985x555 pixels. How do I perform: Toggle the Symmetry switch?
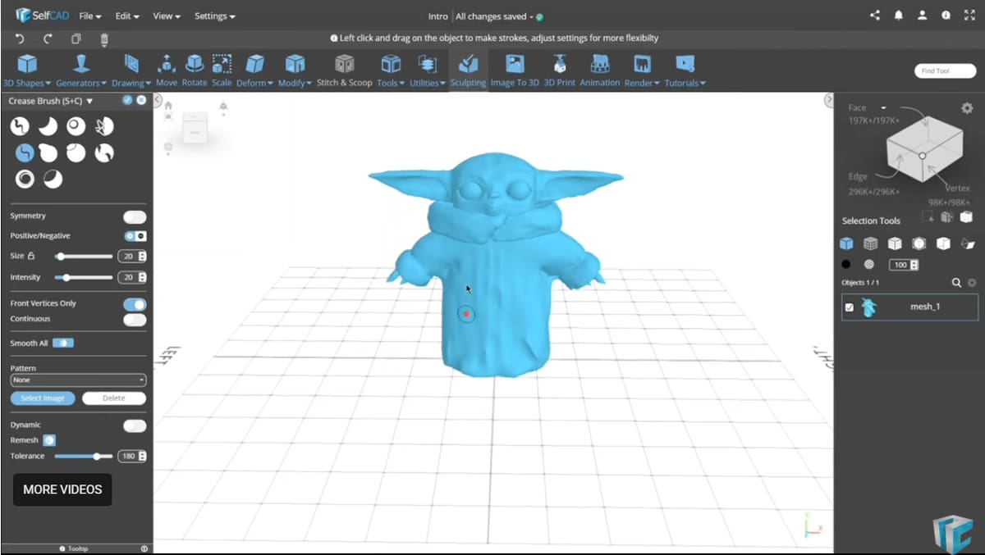(x=135, y=216)
